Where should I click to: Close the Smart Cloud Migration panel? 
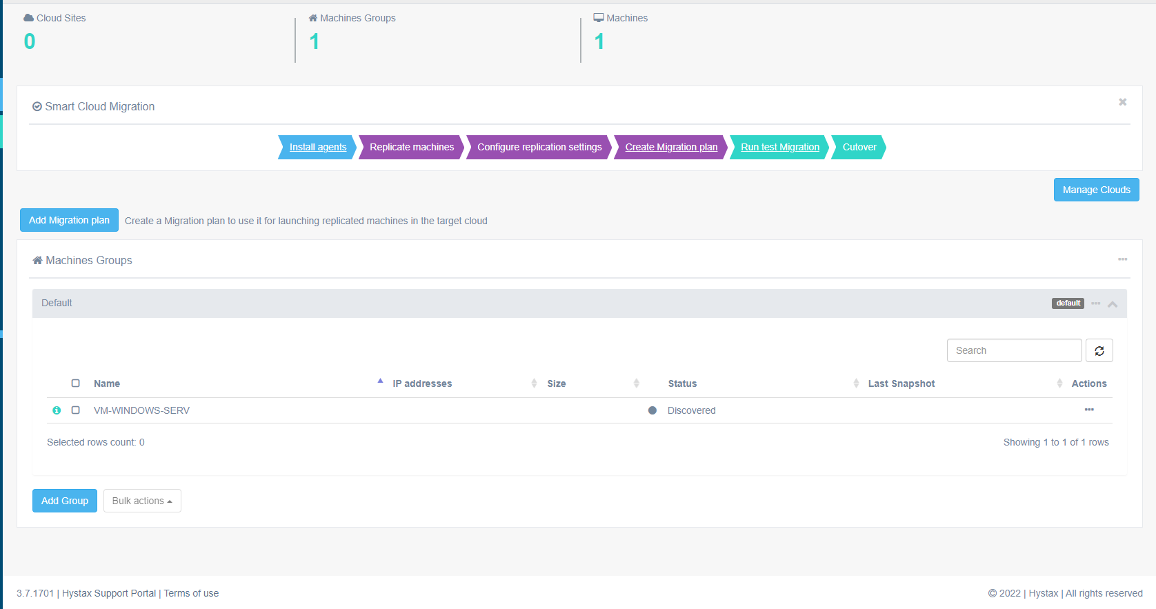1122,102
